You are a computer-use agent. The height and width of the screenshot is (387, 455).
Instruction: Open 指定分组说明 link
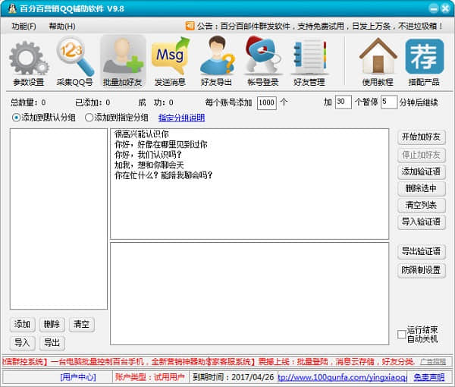coord(182,118)
